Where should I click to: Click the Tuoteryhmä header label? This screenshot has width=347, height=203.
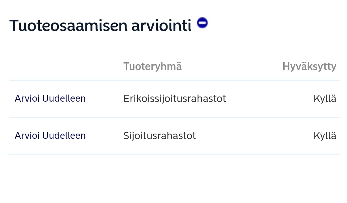tap(152, 66)
